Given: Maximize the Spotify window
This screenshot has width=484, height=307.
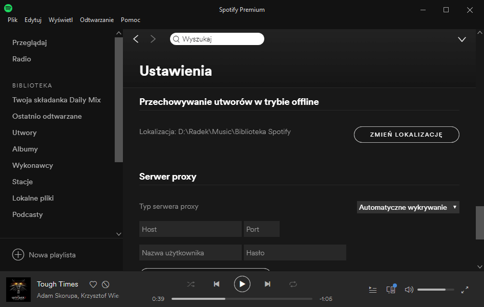Looking at the screenshot, I should coord(446,10).
